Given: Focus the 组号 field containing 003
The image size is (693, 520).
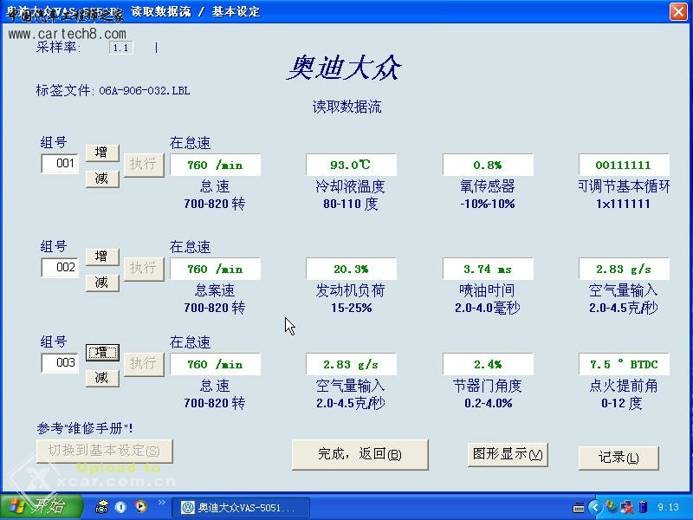Looking at the screenshot, I should [60, 363].
